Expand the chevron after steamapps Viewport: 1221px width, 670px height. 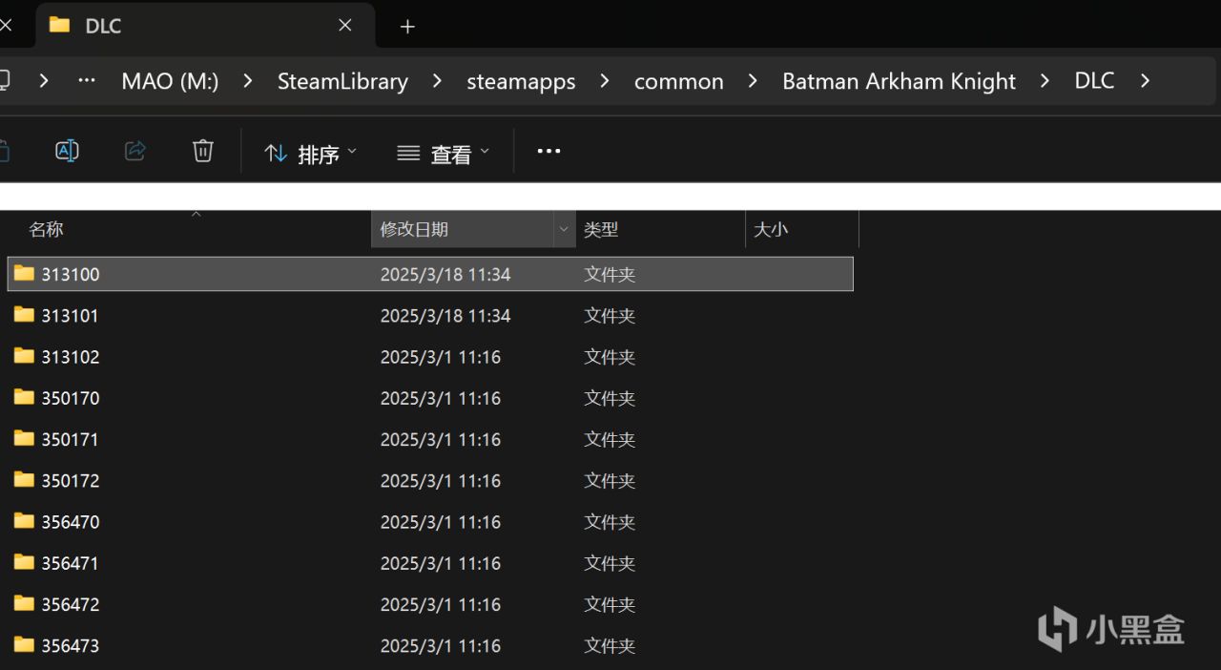pos(605,81)
